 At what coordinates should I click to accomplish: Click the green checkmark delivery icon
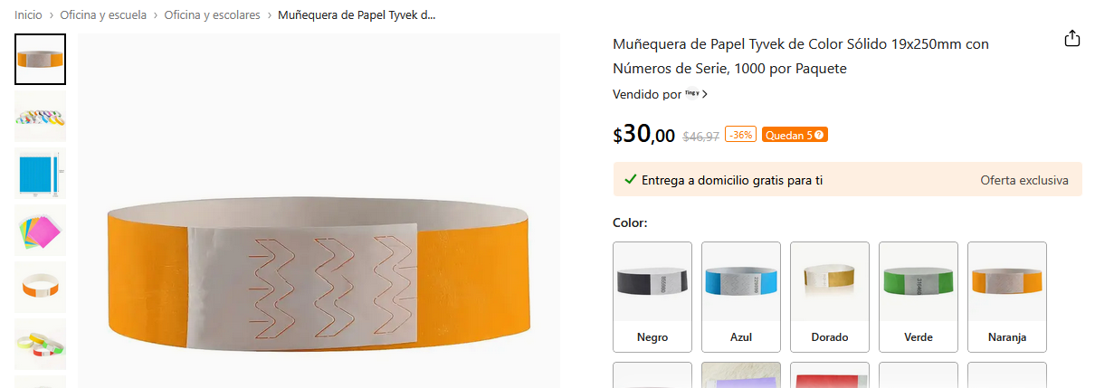[x=631, y=180]
